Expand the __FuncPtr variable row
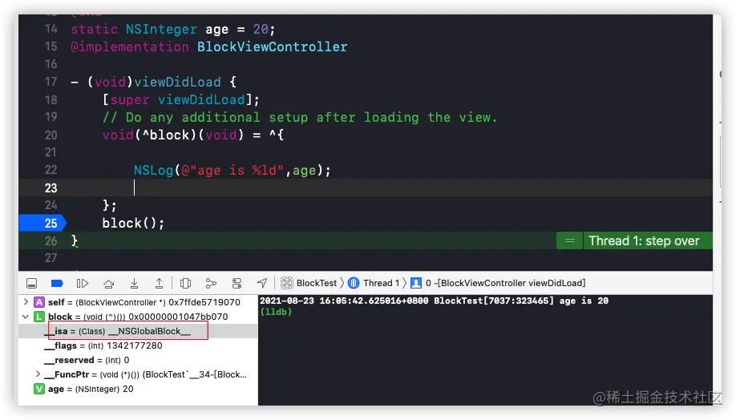 (38, 374)
